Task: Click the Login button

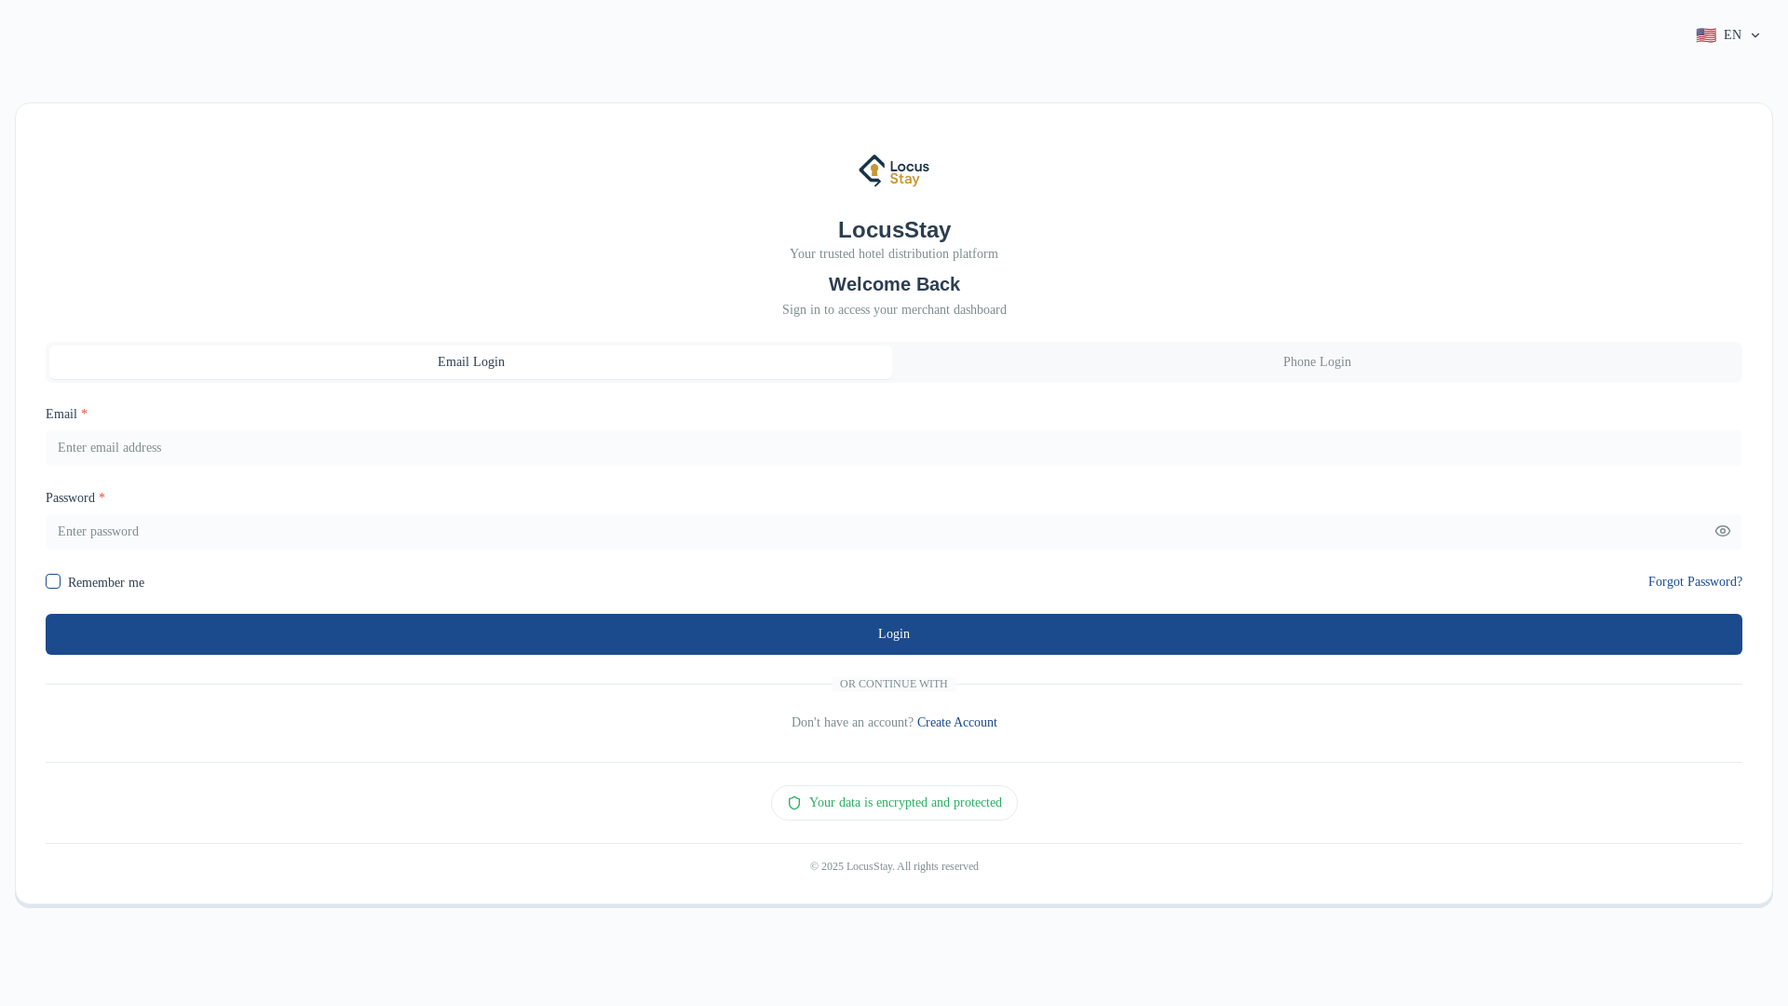Action: 894,634
